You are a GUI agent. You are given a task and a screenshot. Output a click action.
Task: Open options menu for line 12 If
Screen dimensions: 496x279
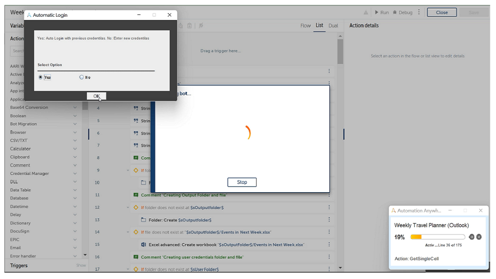(x=329, y=207)
